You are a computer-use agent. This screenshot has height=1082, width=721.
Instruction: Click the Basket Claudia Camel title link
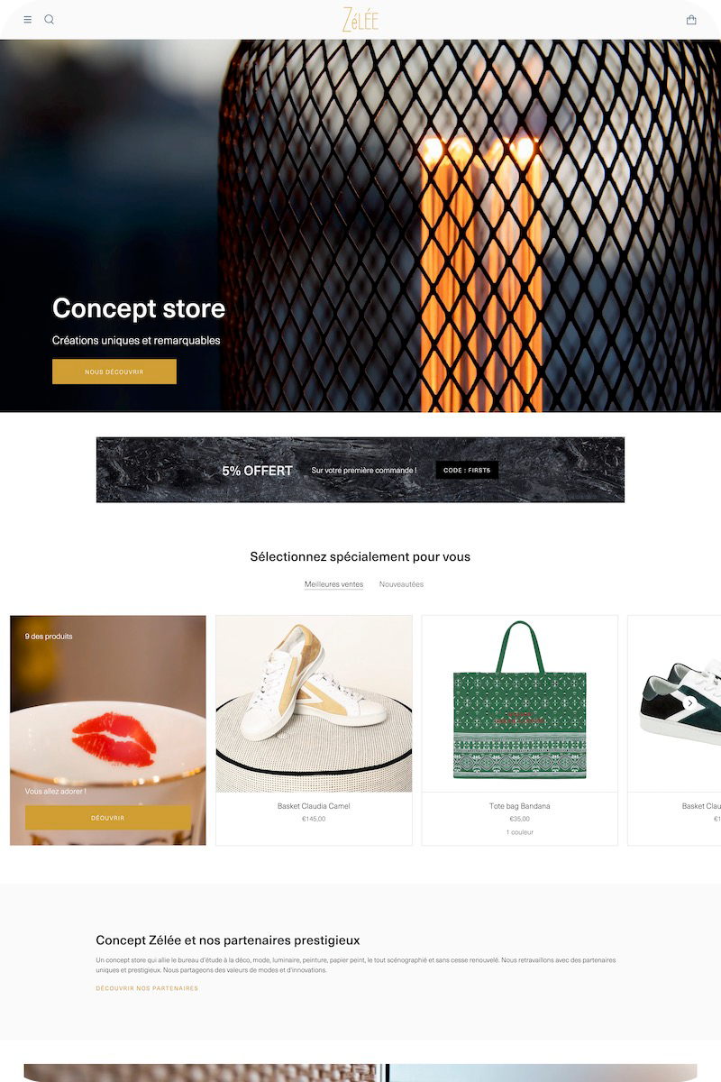click(314, 806)
